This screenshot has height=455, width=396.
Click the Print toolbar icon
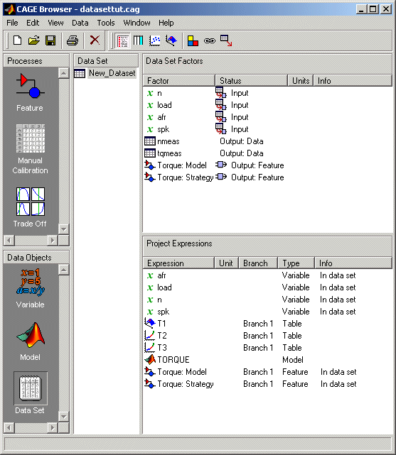coord(73,40)
